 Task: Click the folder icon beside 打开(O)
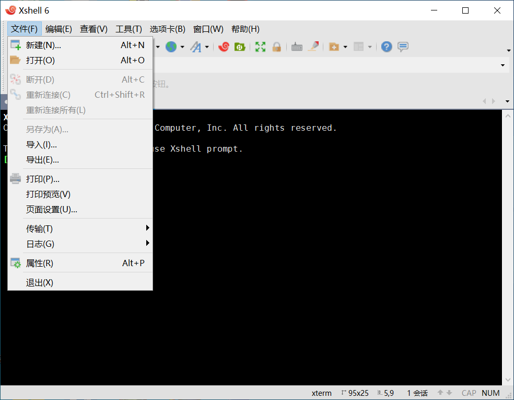[x=15, y=60]
